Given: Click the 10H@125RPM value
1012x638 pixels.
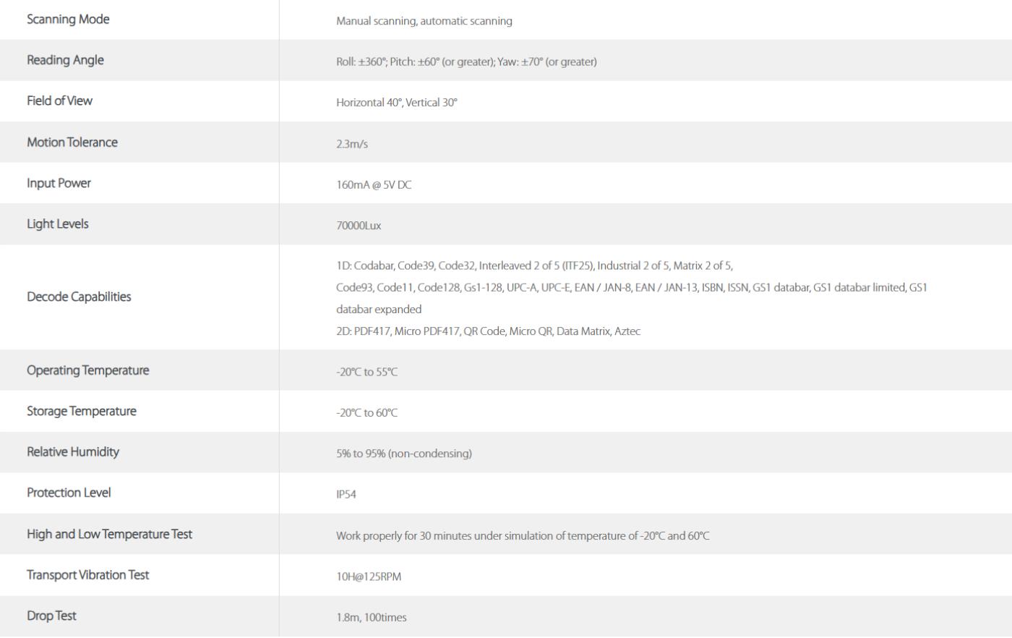Looking at the screenshot, I should 369,577.
